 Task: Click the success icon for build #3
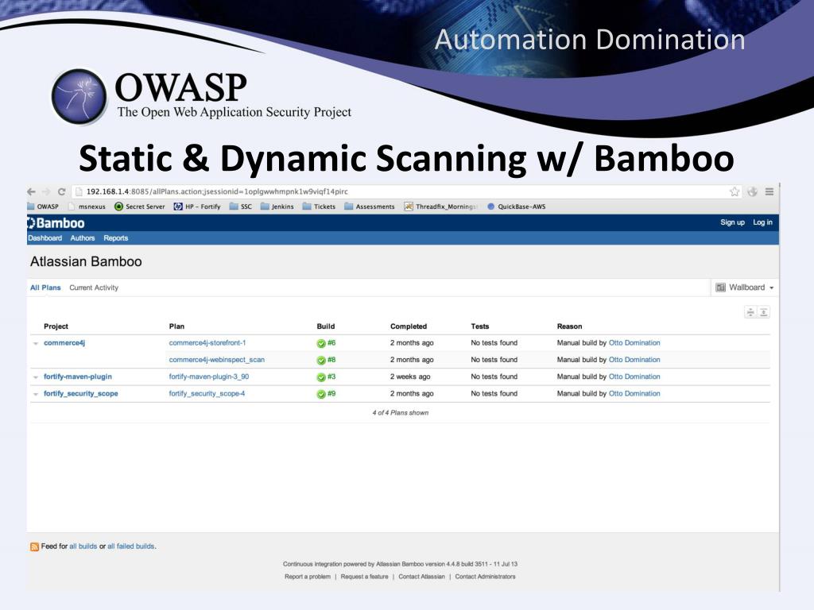coord(321,377)
